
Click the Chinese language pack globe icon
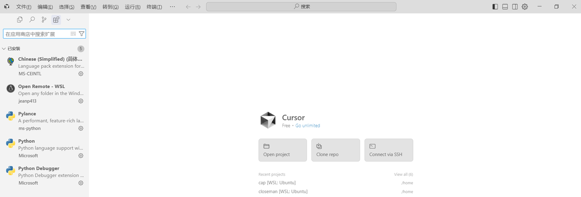pos(10,61)
